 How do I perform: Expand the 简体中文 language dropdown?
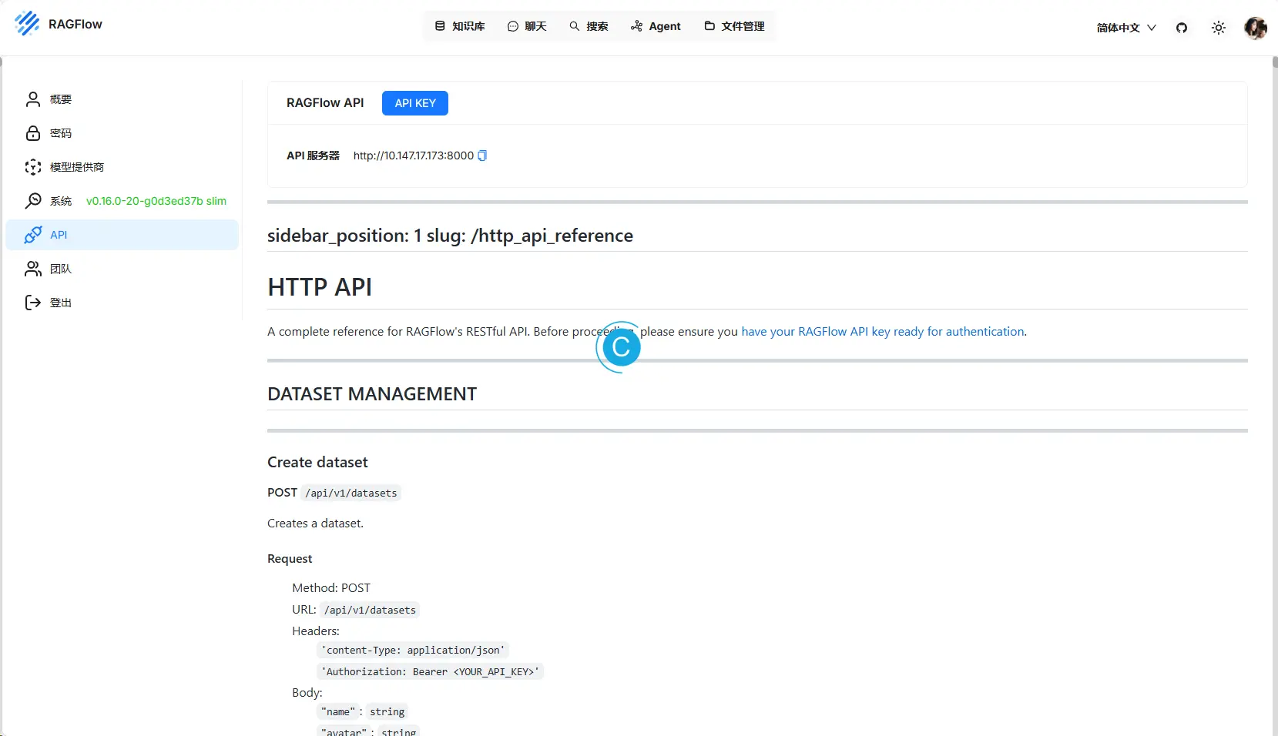point(1126,28)
